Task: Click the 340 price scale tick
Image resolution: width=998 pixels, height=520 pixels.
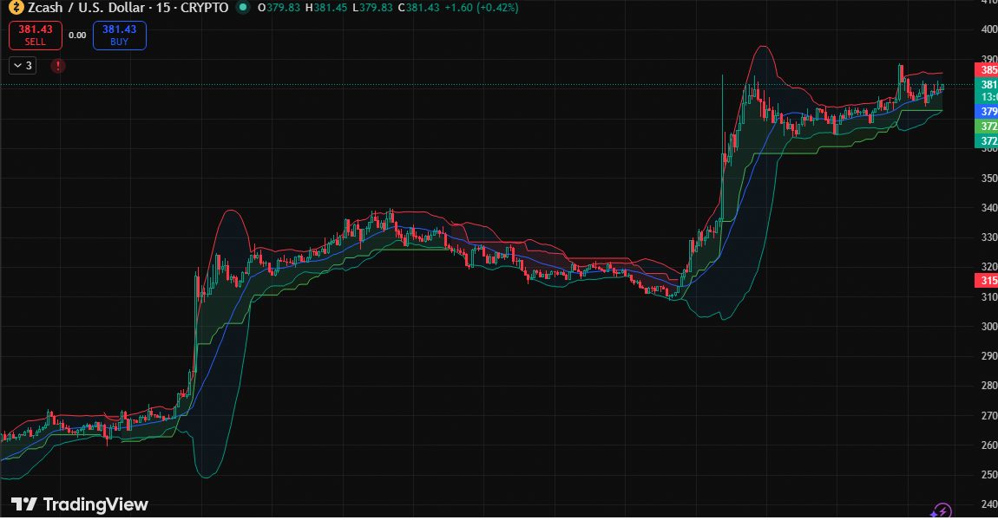Action: [989, 207]
